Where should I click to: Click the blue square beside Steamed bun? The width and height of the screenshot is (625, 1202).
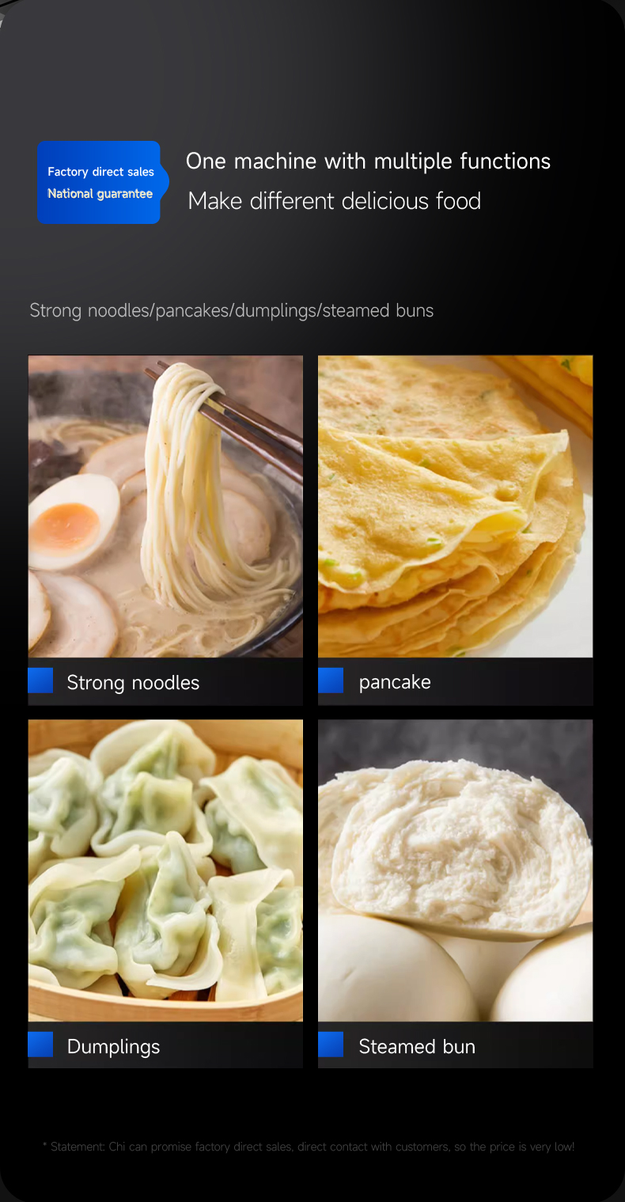[331, 1045]
